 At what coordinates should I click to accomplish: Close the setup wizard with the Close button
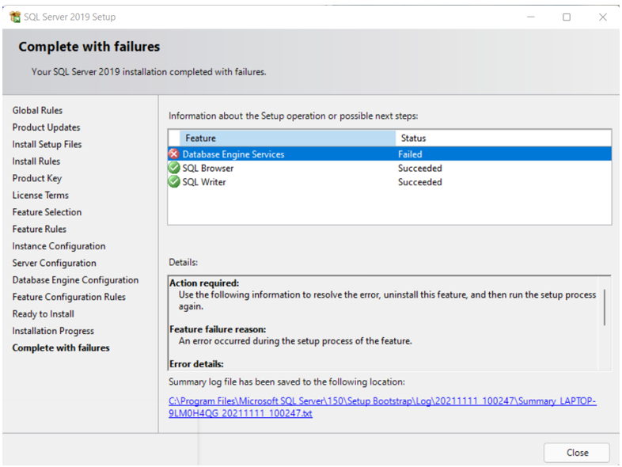tap(576, 452)
